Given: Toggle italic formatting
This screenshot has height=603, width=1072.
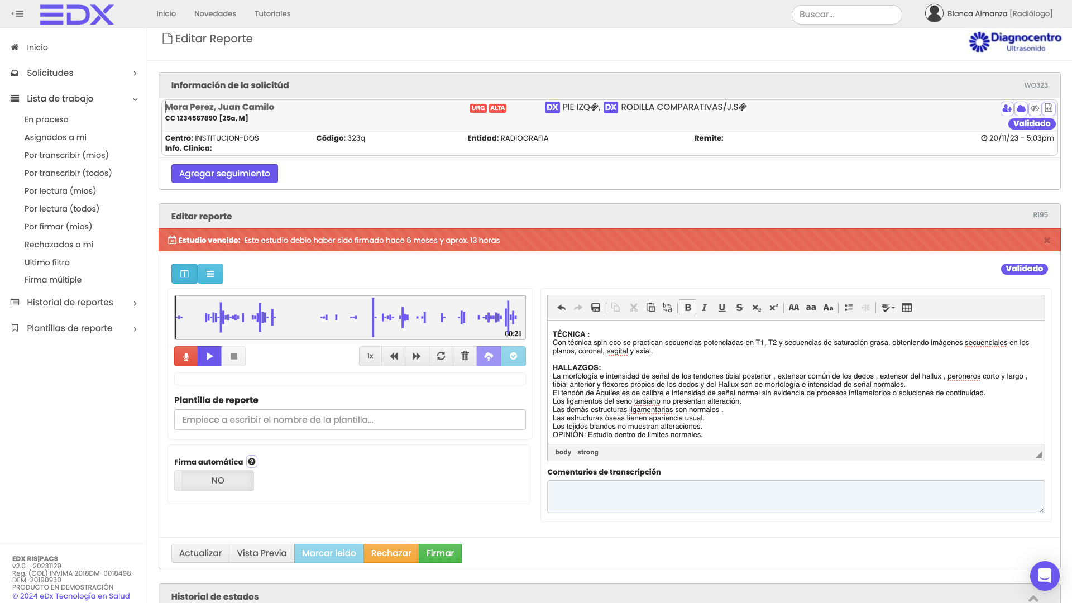Looking at the screenshot, I should [x=705, y=308].
